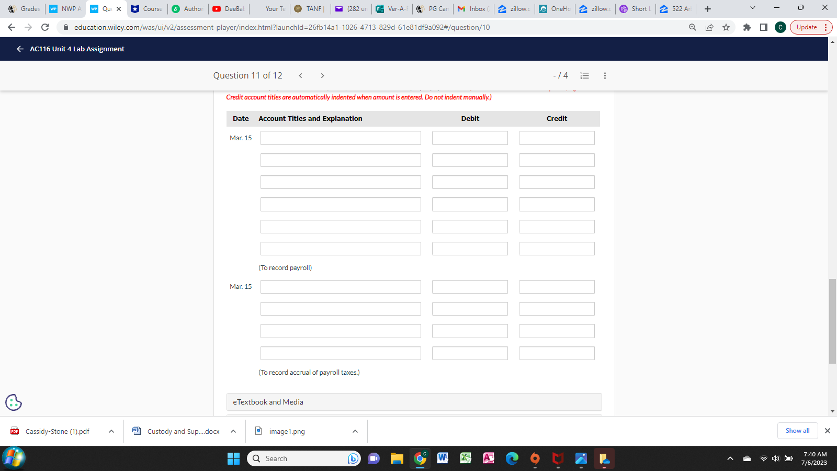
Task: Bookmark the page with the star icon
Action: click(x=726, y=27)
